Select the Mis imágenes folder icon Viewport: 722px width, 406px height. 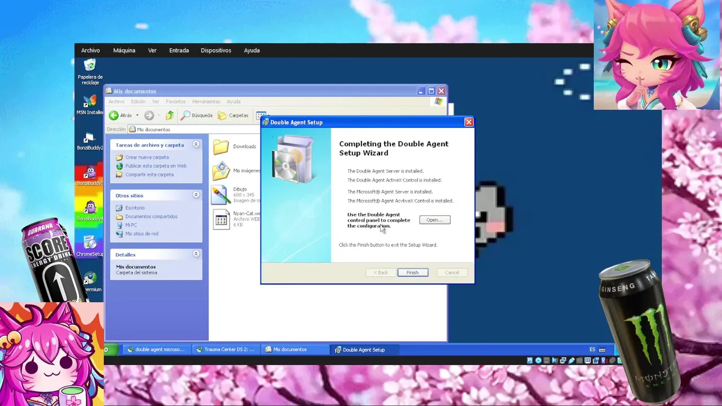221,171
